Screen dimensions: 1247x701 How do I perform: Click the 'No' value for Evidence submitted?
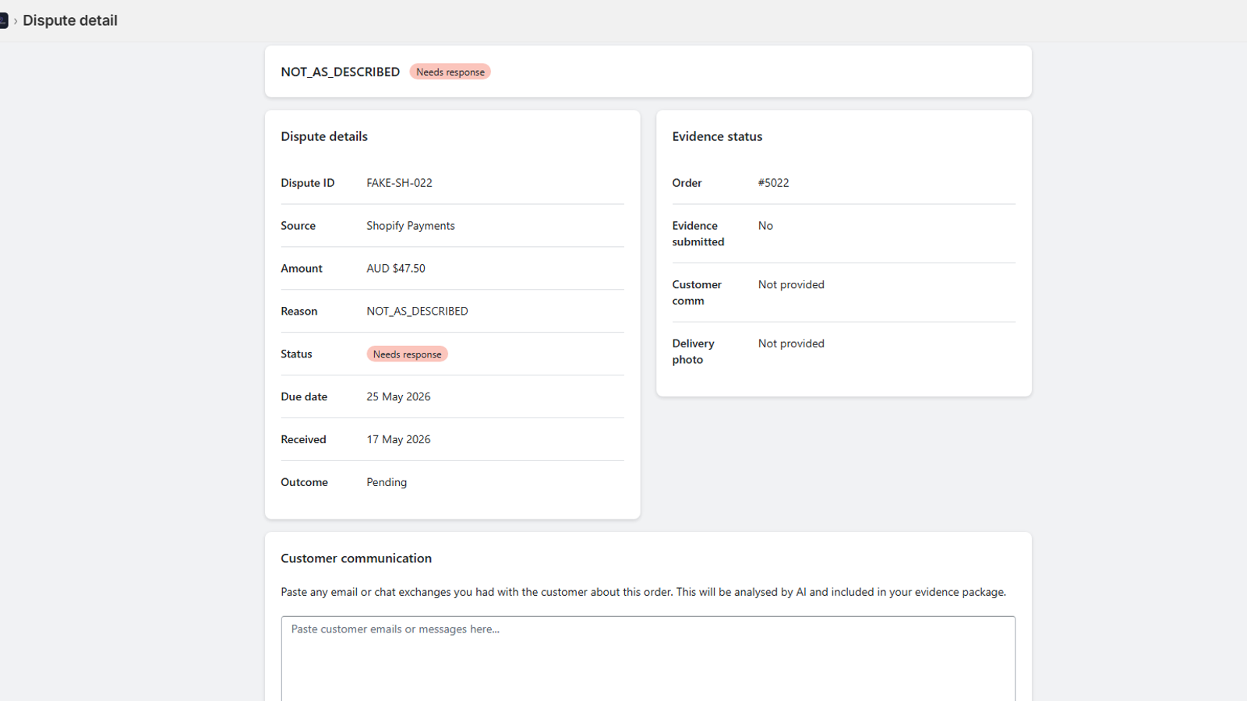[x=765, y=226]
